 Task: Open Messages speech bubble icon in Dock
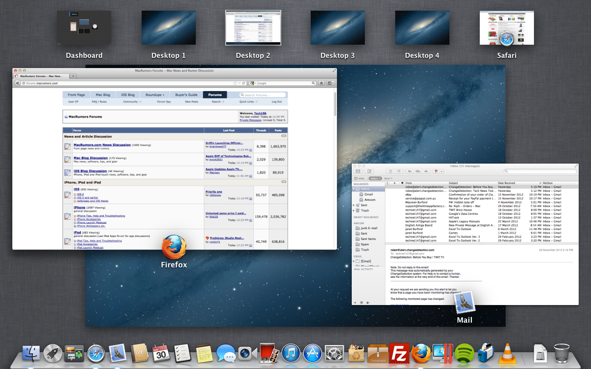tap(226, 353)
